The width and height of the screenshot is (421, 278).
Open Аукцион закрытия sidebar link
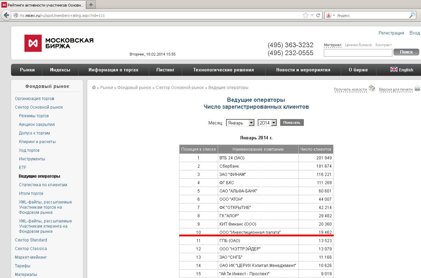coord(37,125)
